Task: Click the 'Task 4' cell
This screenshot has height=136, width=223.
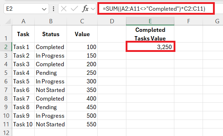Action: coord(23,73)
